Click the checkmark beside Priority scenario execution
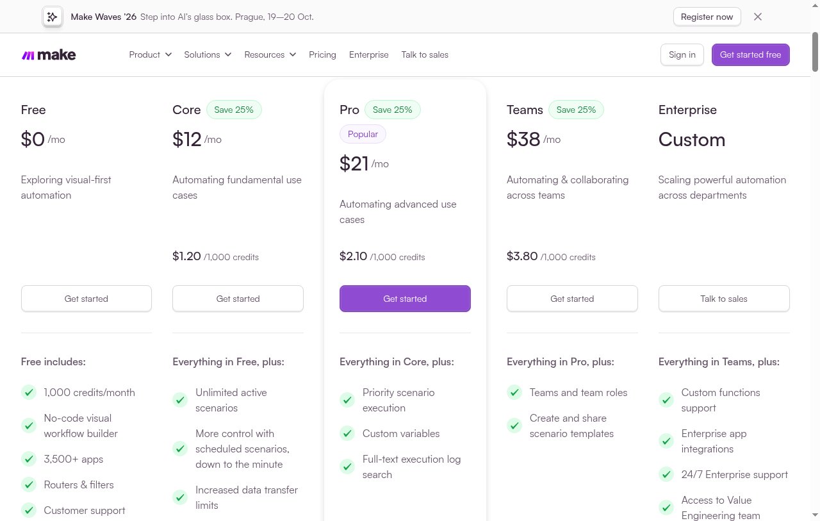Screen dimensions: 820x521 [x=347, y=400]
